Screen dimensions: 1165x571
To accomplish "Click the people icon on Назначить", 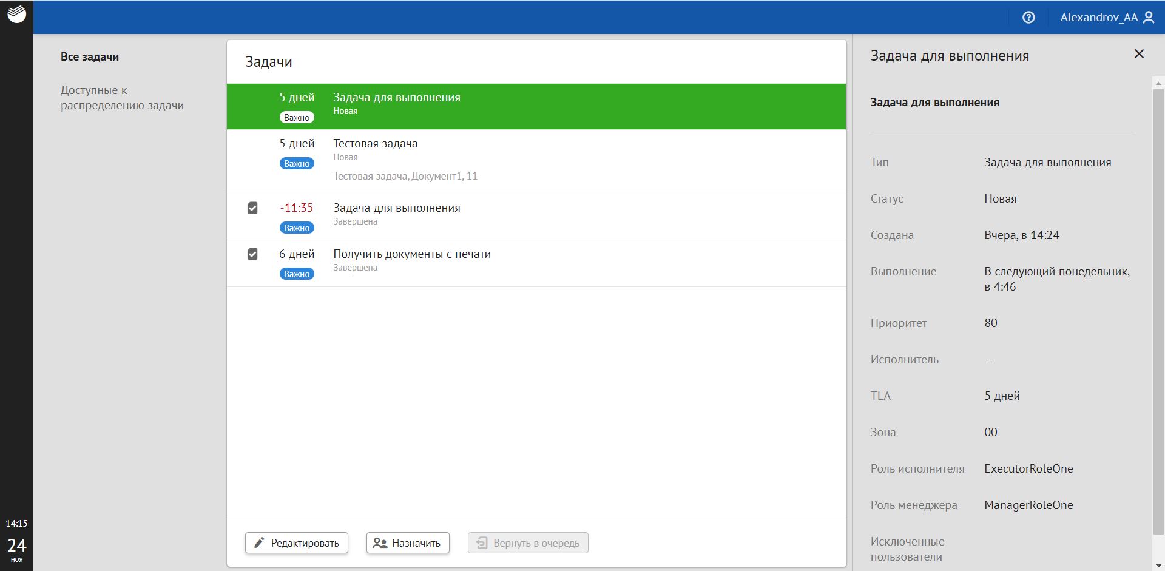I will coord(380,542).
